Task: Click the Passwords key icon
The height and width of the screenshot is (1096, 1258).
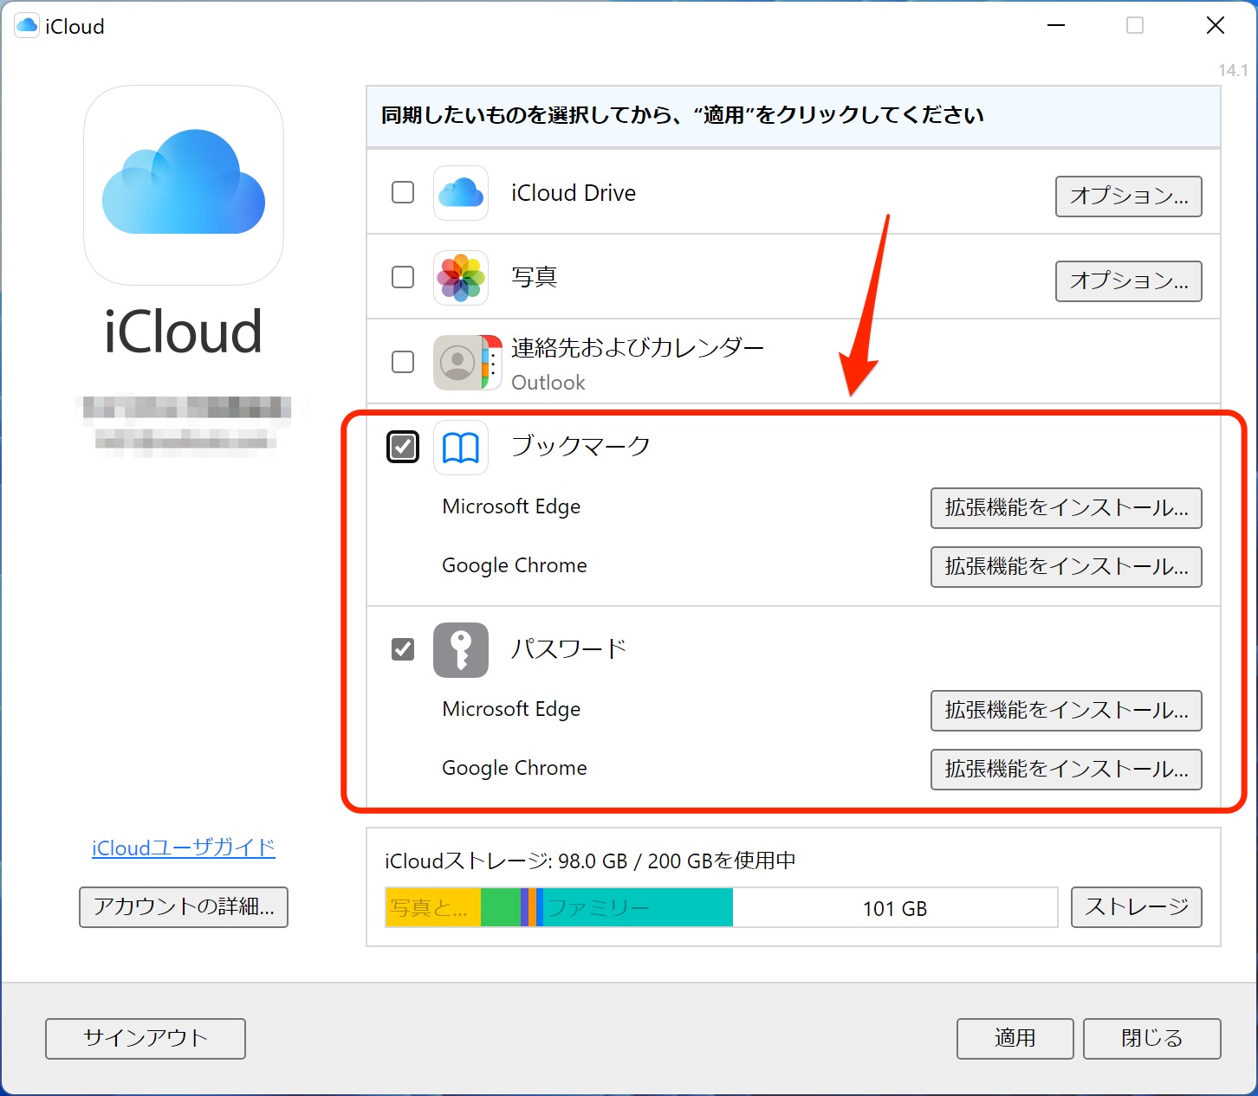Action: (461, 649)
